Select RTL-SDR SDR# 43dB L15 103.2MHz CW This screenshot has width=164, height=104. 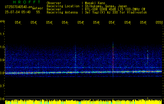pos(115,9)
